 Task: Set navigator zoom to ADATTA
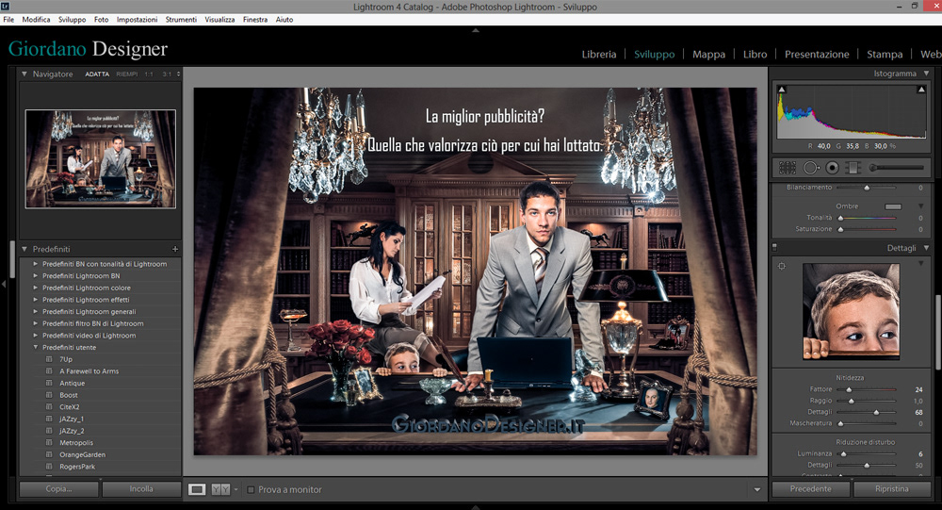point(97,74)
